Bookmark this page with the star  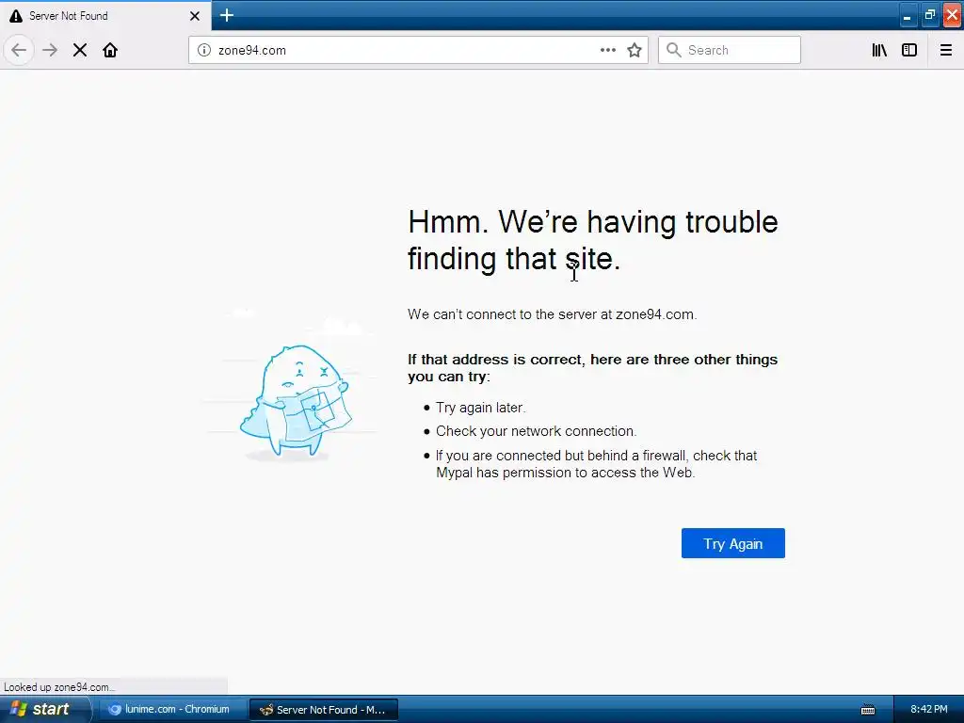coord(635,50)
